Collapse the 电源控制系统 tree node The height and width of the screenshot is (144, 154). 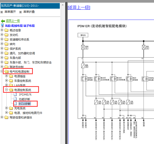pos(6,90)
